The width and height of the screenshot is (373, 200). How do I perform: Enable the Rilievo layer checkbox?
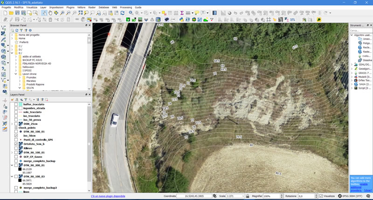point(16,148)
